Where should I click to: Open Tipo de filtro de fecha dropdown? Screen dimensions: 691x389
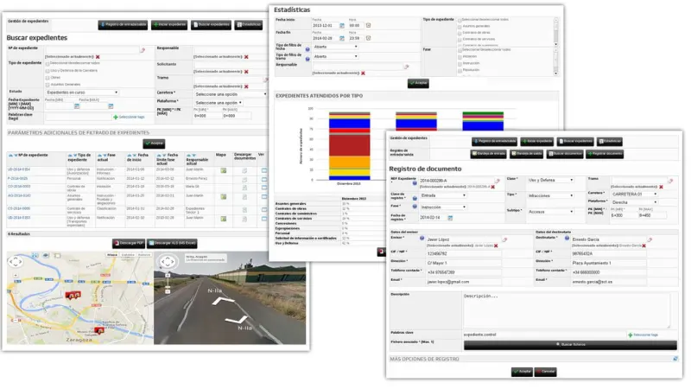[x=335, y=47]
